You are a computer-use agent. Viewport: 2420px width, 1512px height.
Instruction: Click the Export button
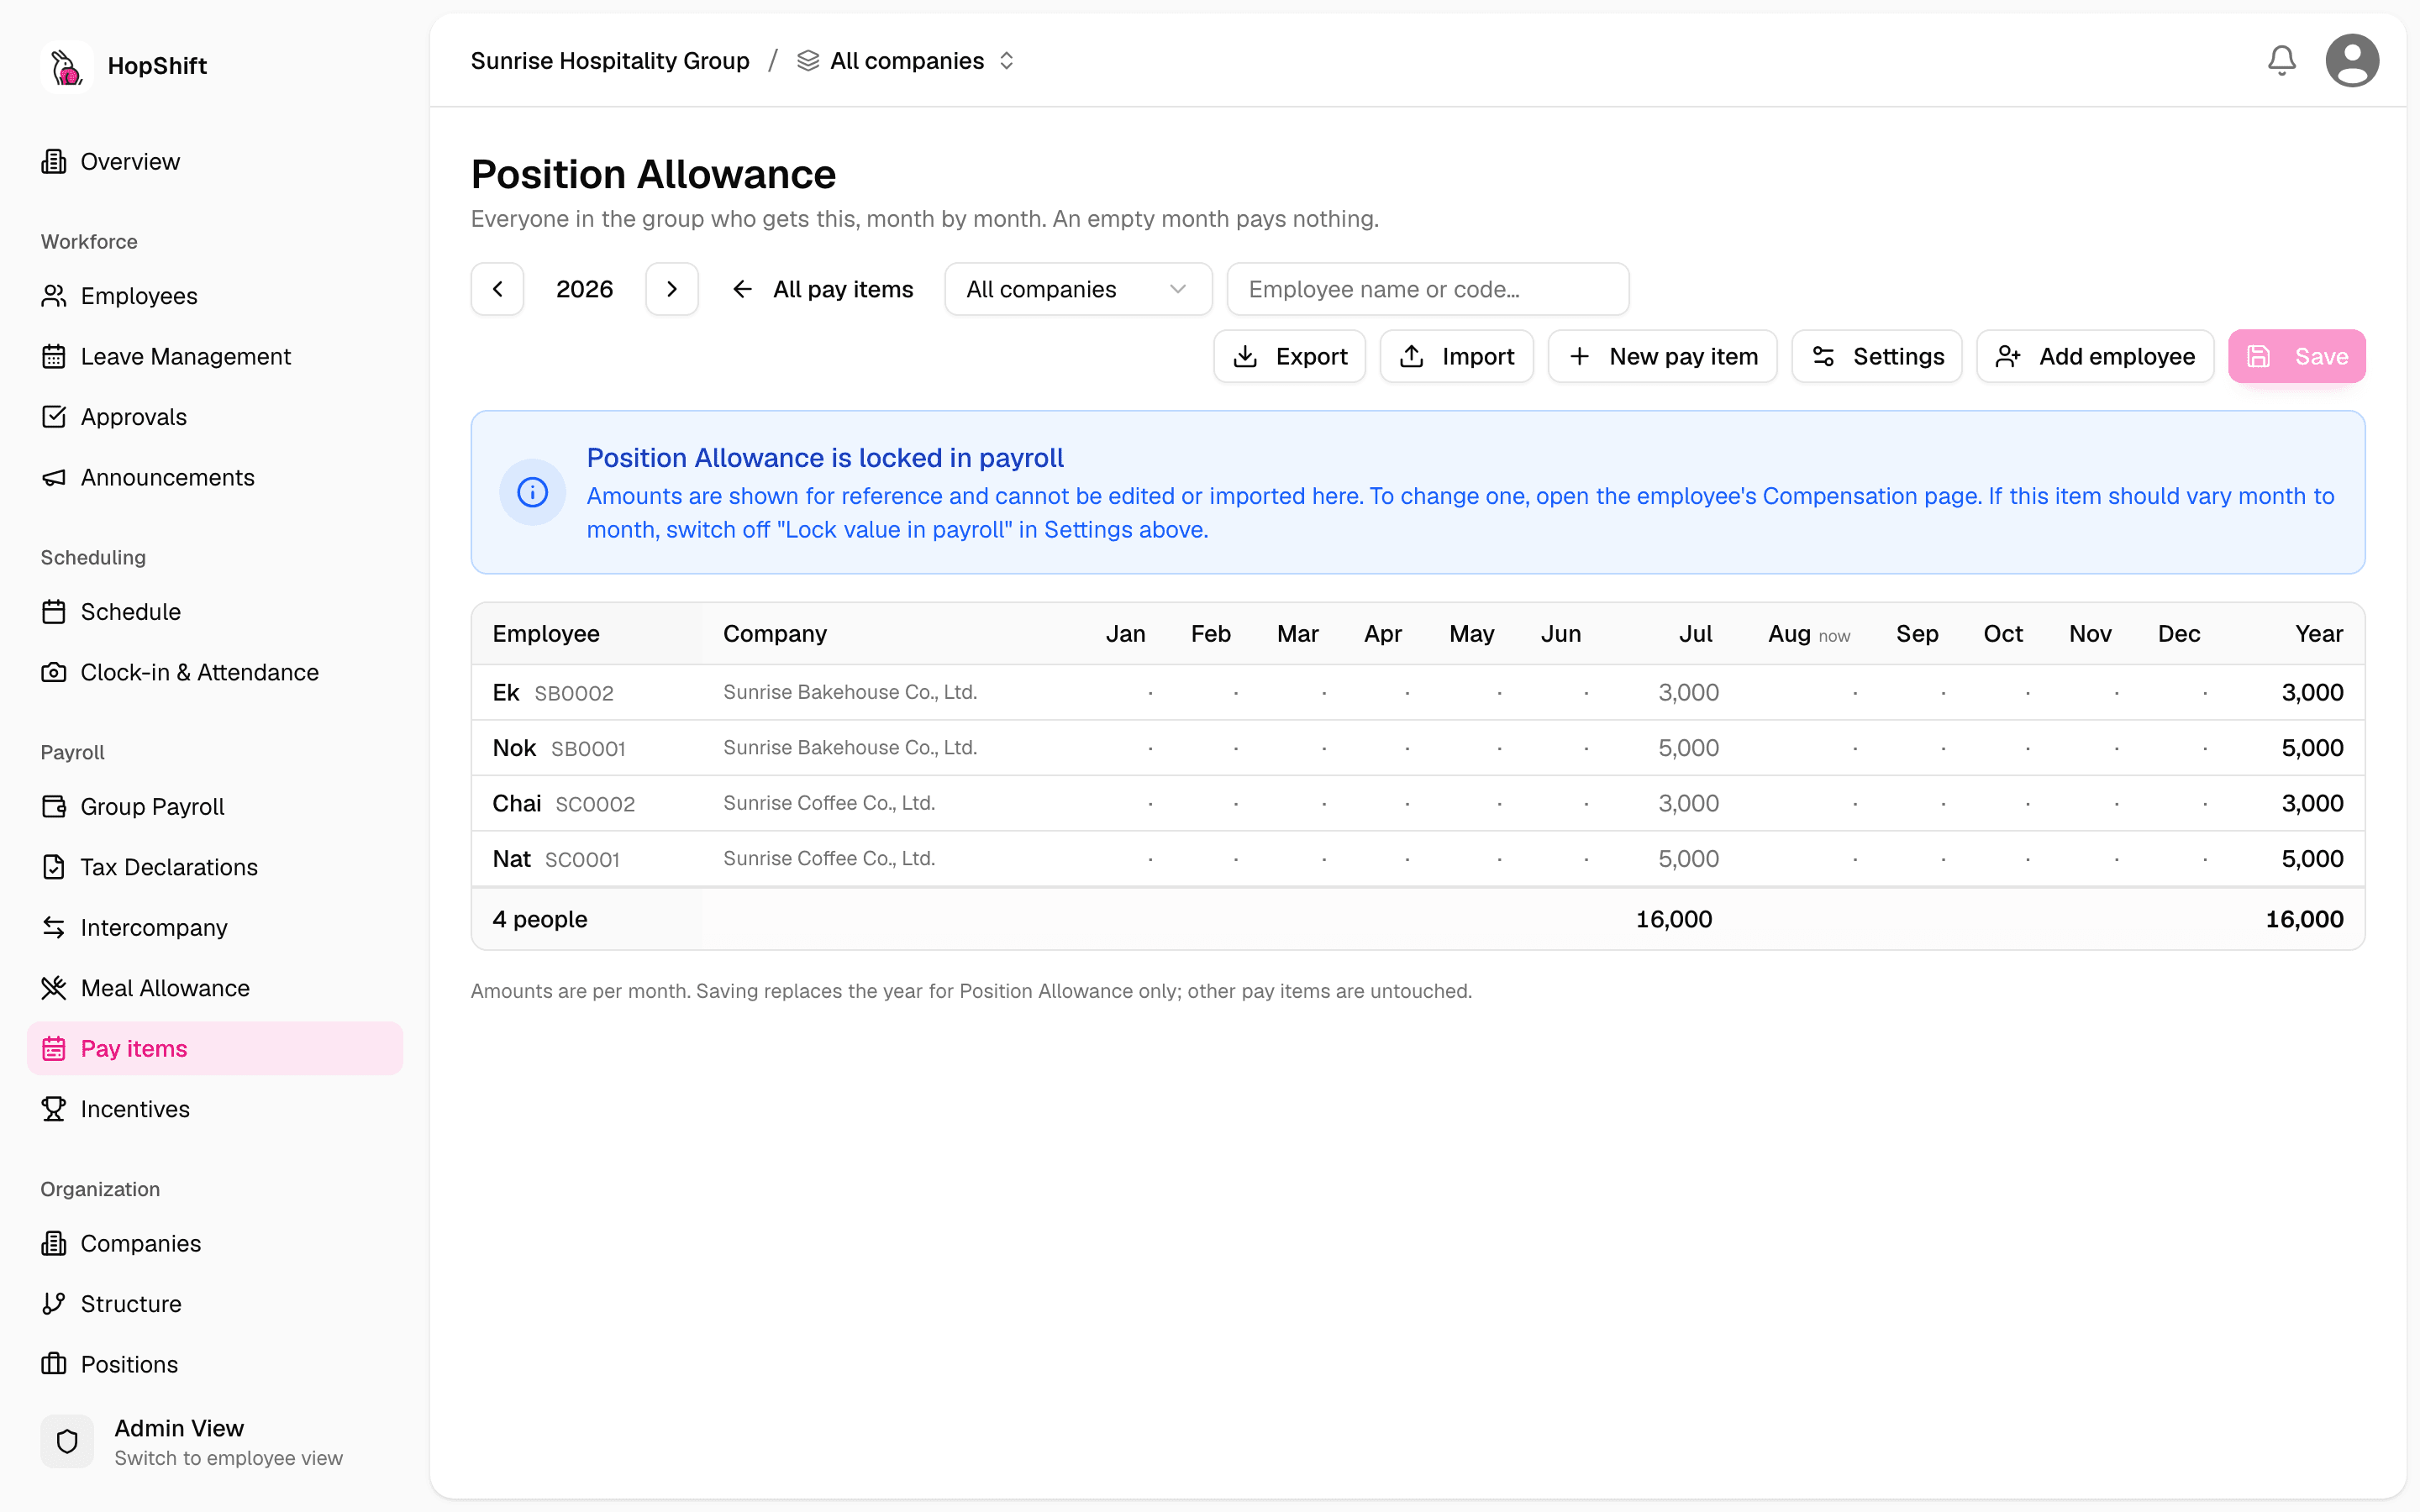(1289, 357)
